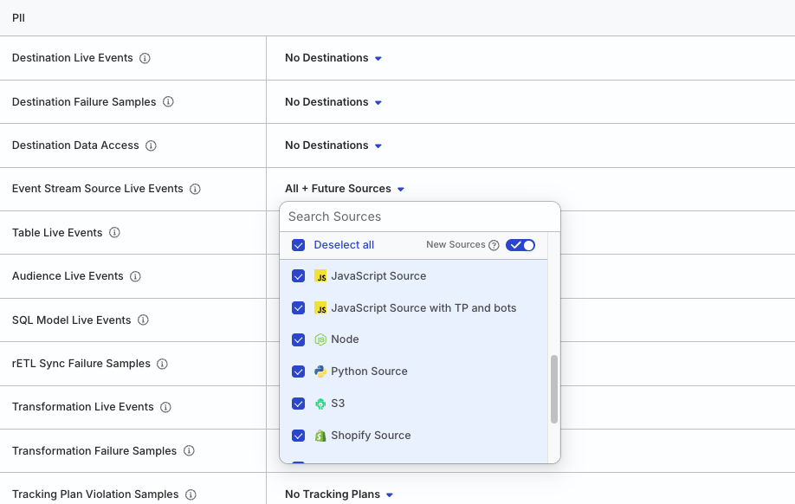
Task: Click the info icon next to Table Live Events
Action: [x=114, y=233]
